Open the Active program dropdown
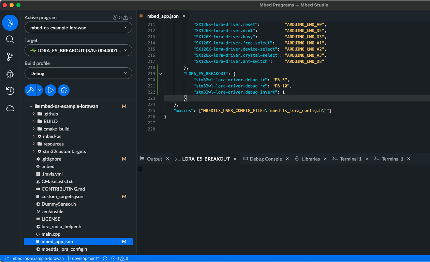This screenshot has height=262, width=430. pos(78,28)
